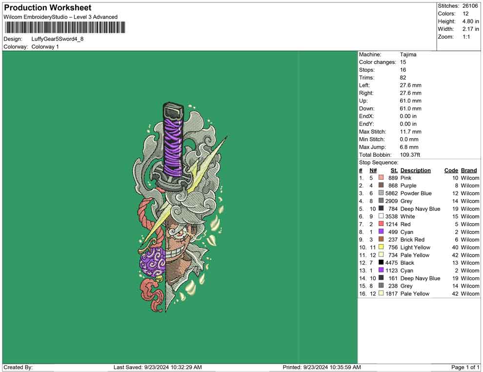The height and width of the screenshot is (372, 483).
Task: Click the Brick Red swatch in stop 9
Action: point(381,239)
